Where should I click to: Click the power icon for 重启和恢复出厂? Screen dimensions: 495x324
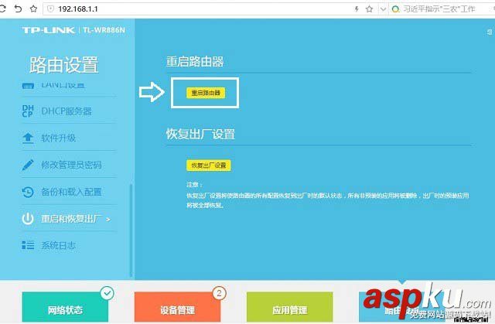pos(28,219)
